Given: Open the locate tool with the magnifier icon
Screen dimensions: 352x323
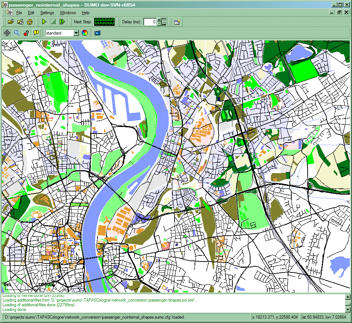Looking at the screenshot, I should [x=16, y=33].
